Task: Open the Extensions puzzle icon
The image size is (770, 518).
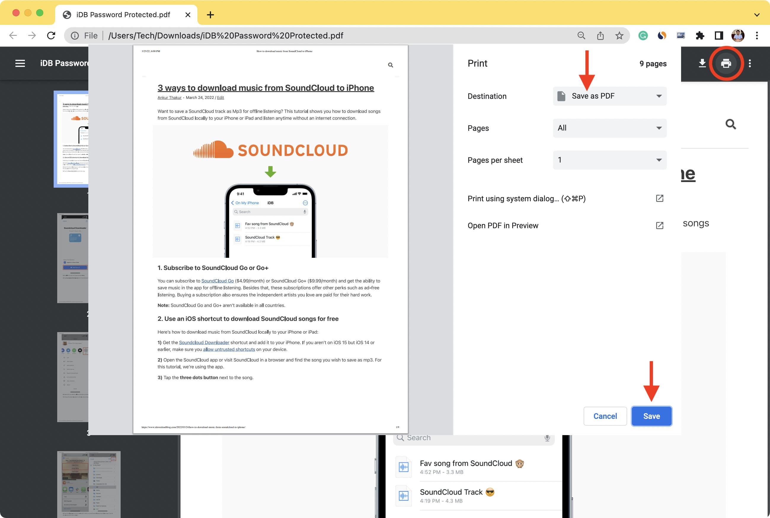Action: click(700, 35)
